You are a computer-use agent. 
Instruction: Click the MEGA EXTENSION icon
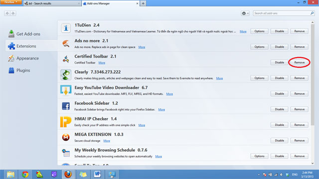coord(66,137)
